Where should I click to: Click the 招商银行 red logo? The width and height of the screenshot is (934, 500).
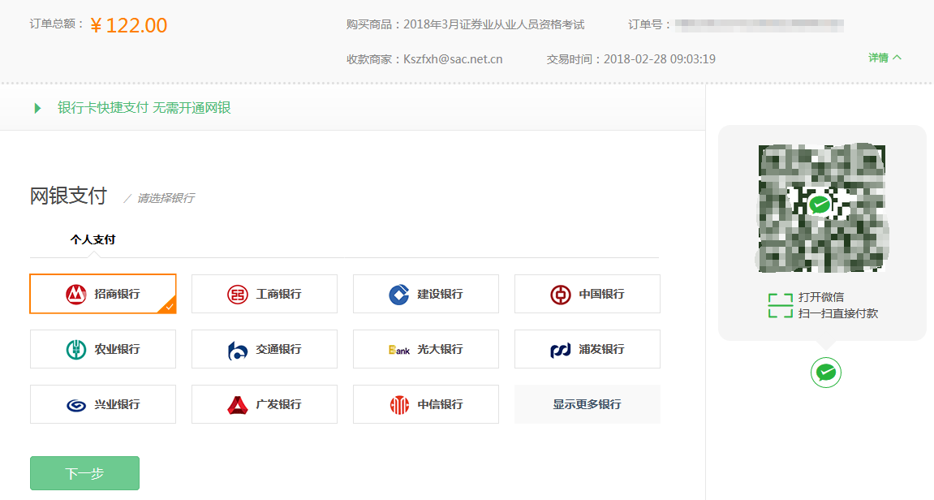[76, 294]
